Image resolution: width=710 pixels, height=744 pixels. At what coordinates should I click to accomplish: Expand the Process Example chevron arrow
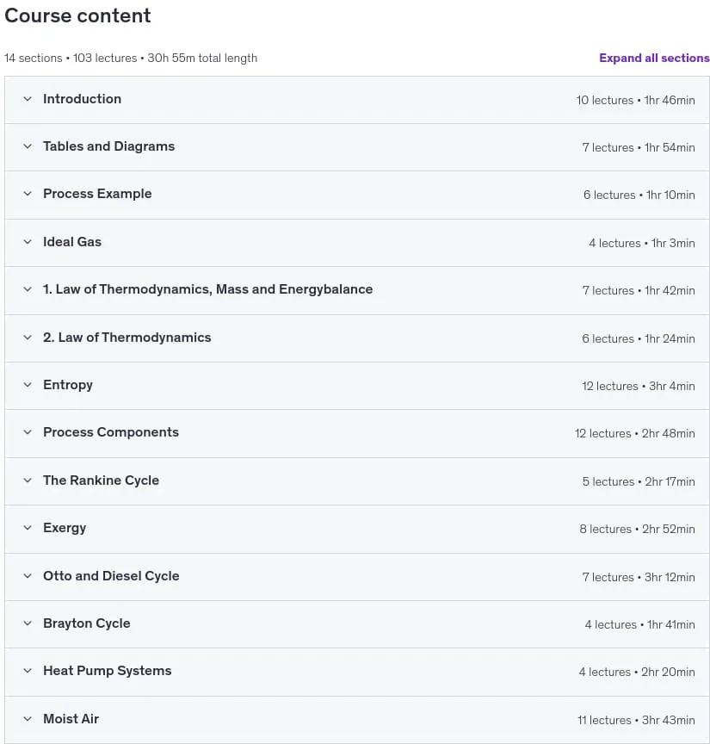click(x=28, y=194)
